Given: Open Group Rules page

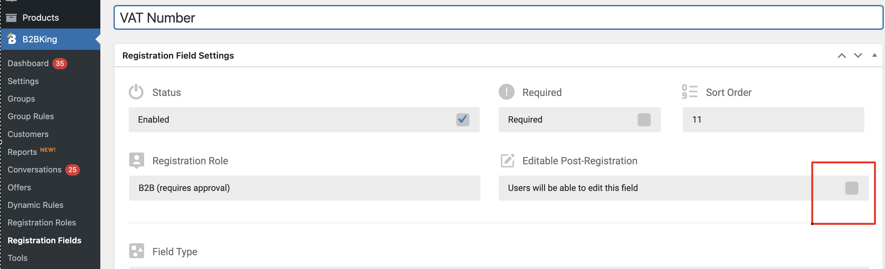Looking at the screenshot, I should tap(30, 116).
